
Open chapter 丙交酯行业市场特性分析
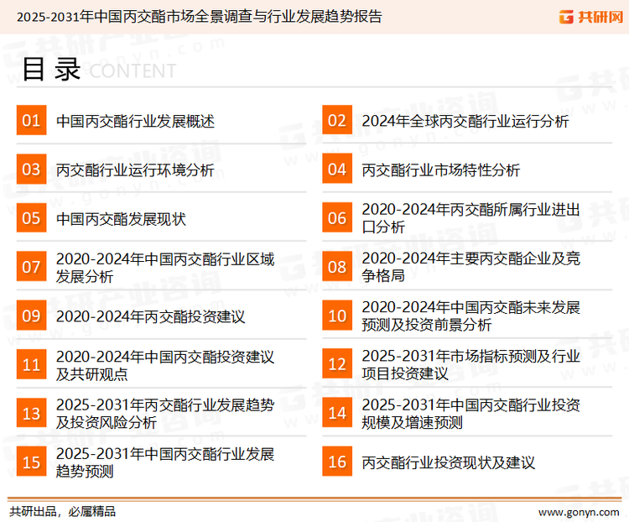tap(440, 170)
